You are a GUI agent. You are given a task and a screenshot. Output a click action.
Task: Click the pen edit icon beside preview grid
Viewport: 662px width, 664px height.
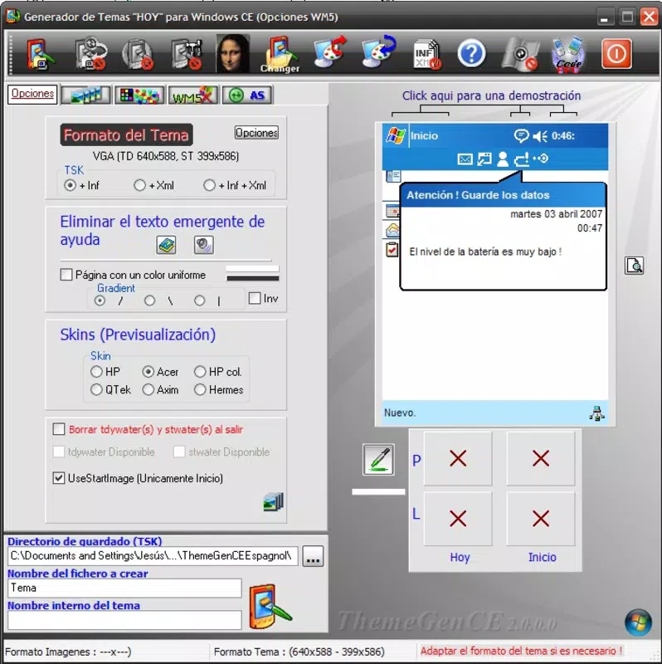click(x=378, y=460)
